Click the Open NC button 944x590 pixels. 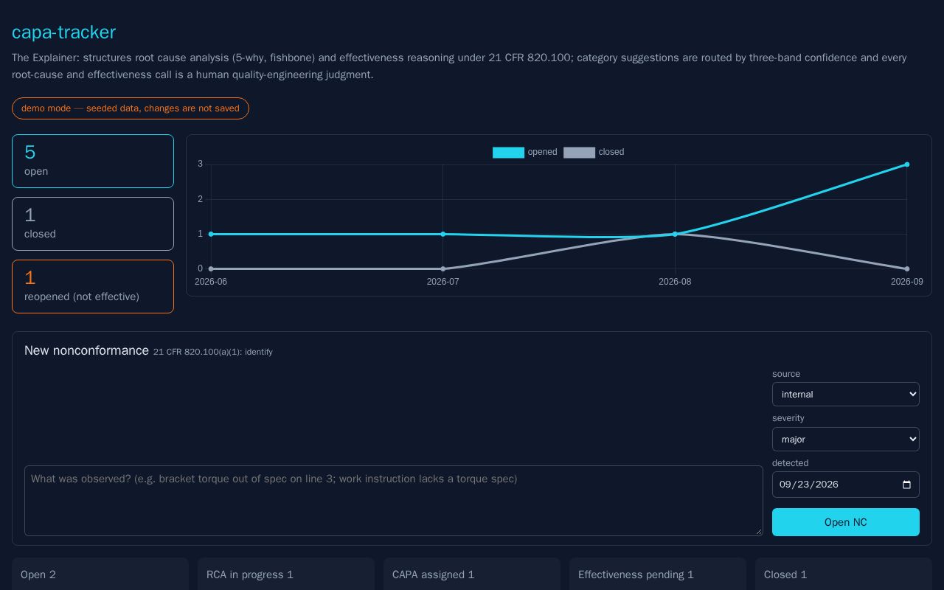coord(845,522)
